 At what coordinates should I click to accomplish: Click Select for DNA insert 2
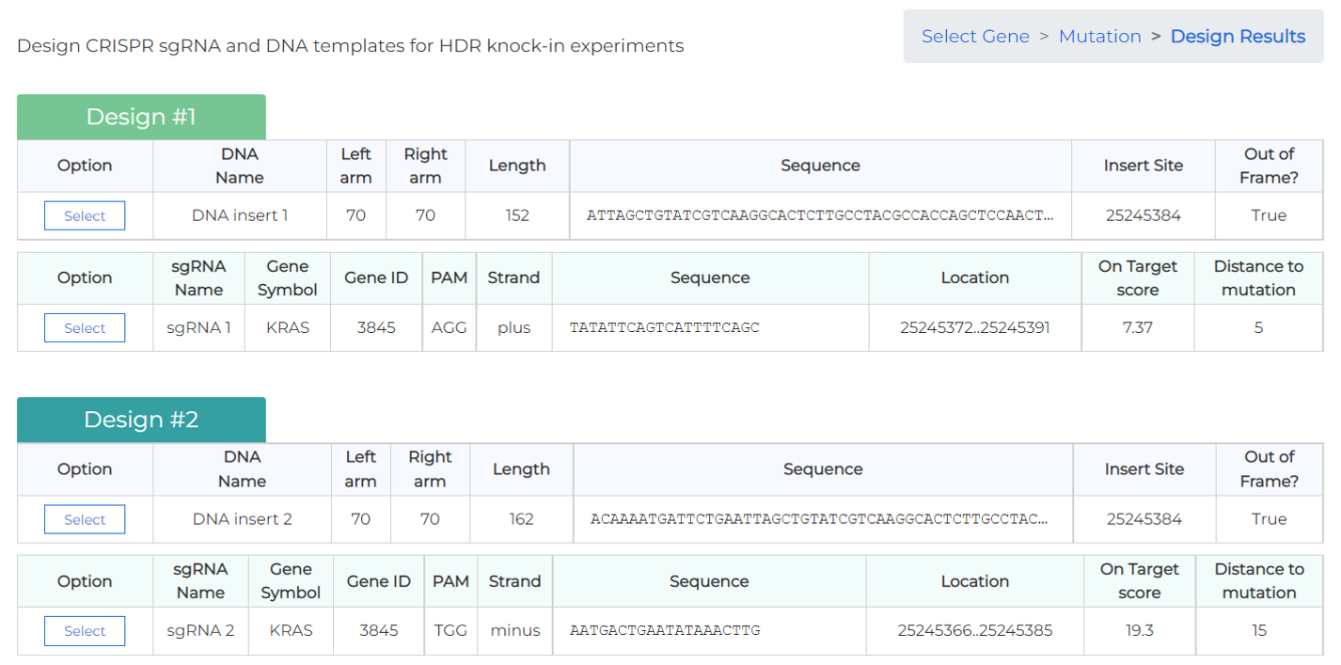coord(85,519)
